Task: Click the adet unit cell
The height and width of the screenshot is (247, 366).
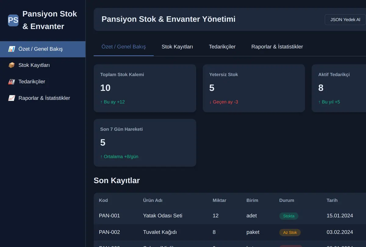Action: coord(252,216)
